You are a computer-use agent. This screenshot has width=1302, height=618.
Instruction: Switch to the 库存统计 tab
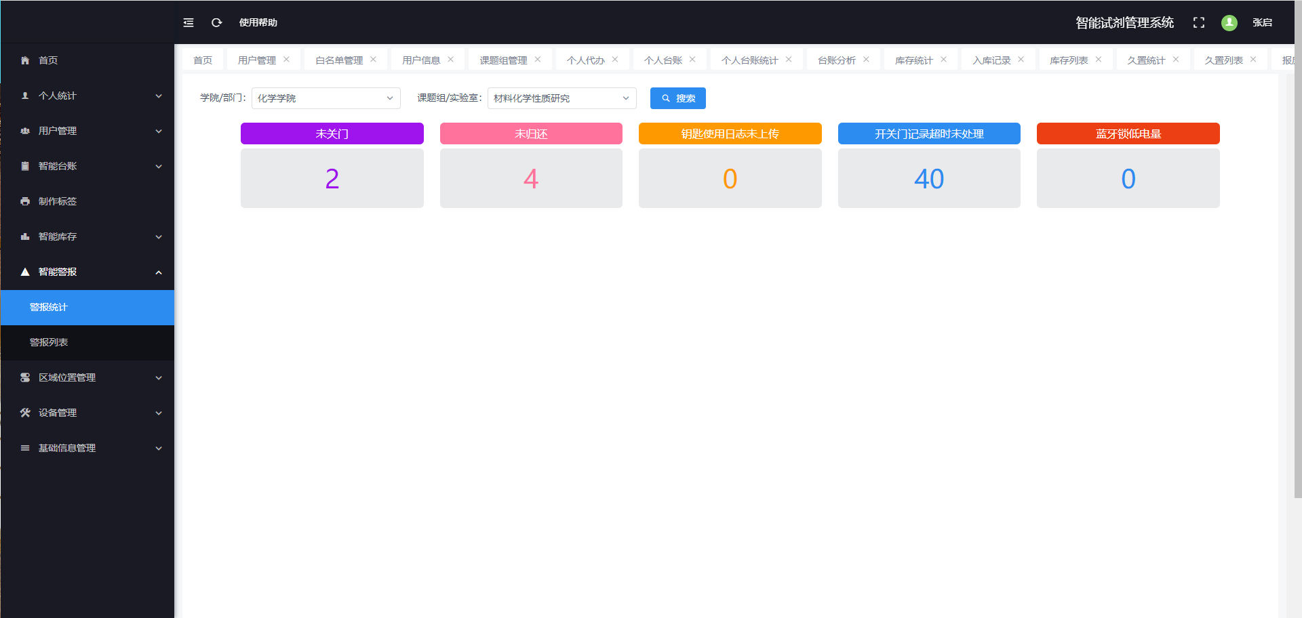pos(913,60)
